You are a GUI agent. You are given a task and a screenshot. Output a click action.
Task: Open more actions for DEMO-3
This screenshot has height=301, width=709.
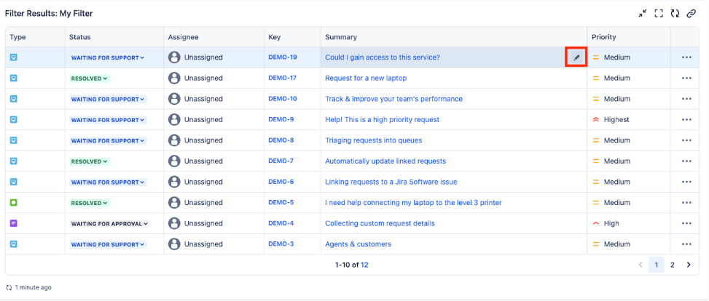coord(686,244)
